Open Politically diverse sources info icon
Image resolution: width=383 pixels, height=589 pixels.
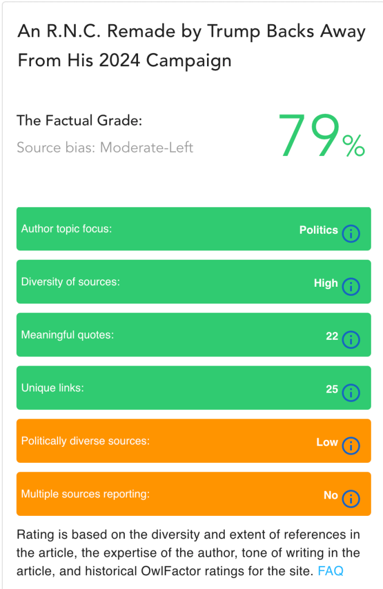350,446
